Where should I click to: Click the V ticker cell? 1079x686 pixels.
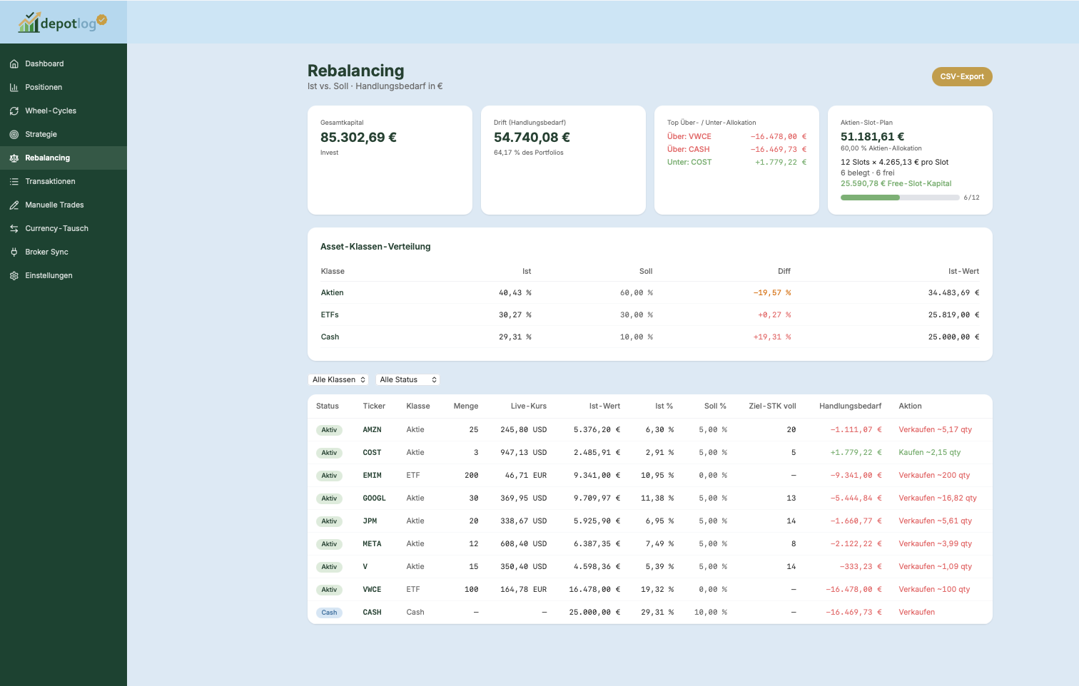click(x=365, y=567)
